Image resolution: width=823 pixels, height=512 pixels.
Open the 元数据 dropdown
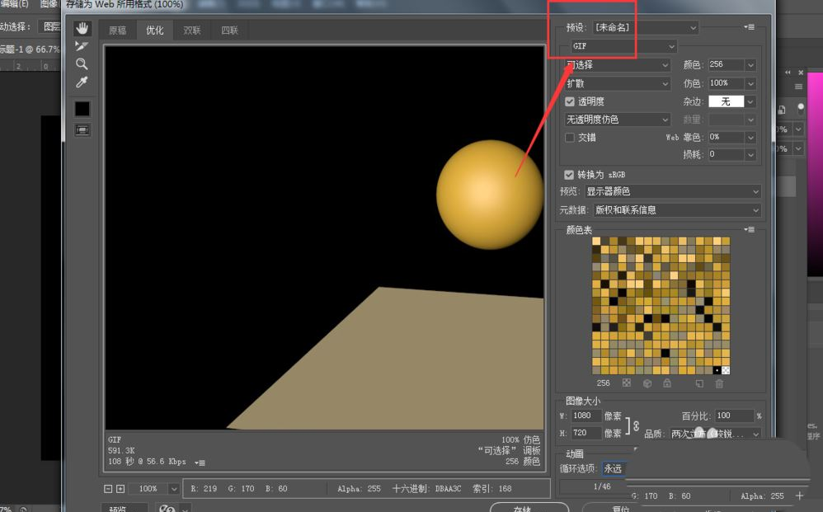point(676,210)
